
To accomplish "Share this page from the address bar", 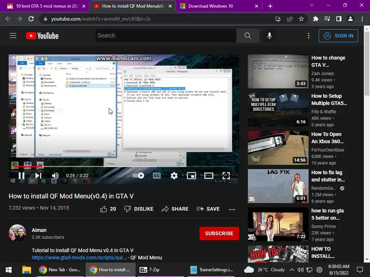I will click(290, 19).
